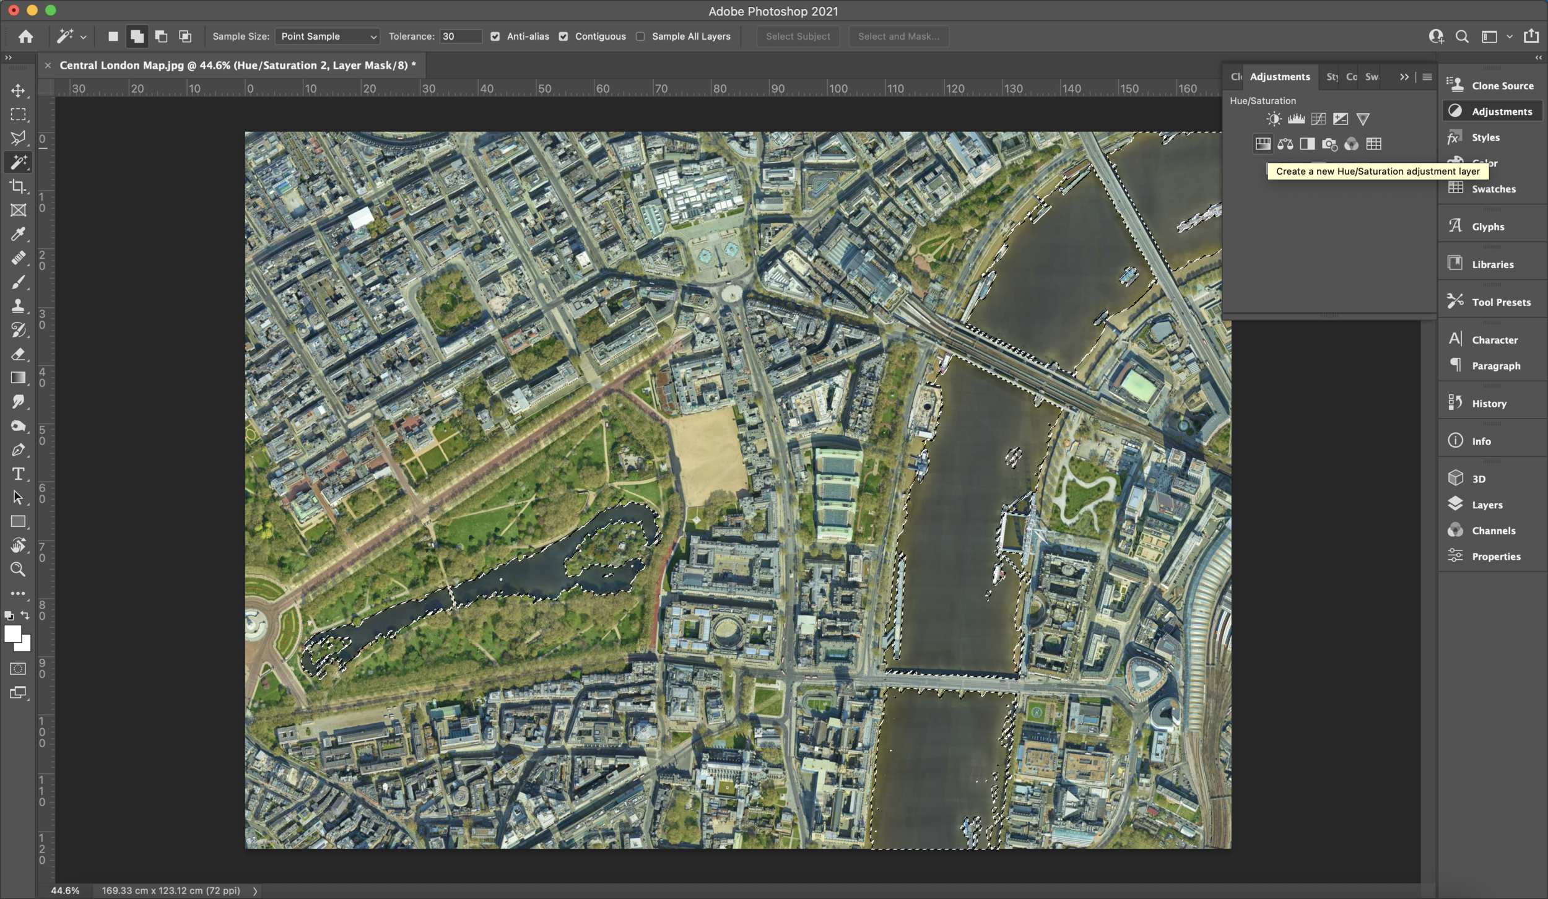Click the Select Subject button
Screen dimensions: 1548x899
click(x=798, y=37)
